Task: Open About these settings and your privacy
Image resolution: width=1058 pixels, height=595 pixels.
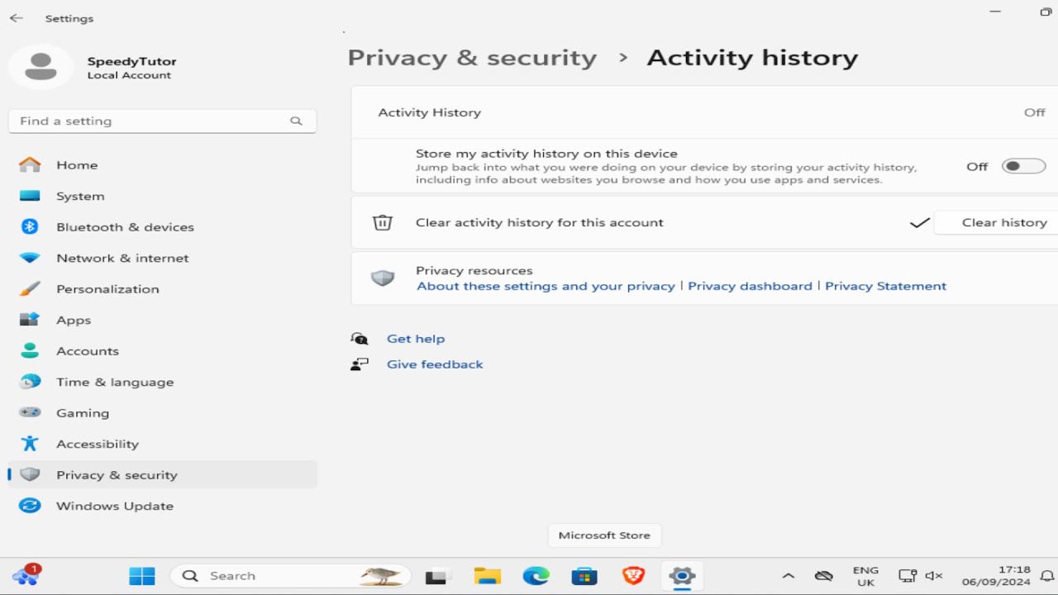Action: [546, 286]
